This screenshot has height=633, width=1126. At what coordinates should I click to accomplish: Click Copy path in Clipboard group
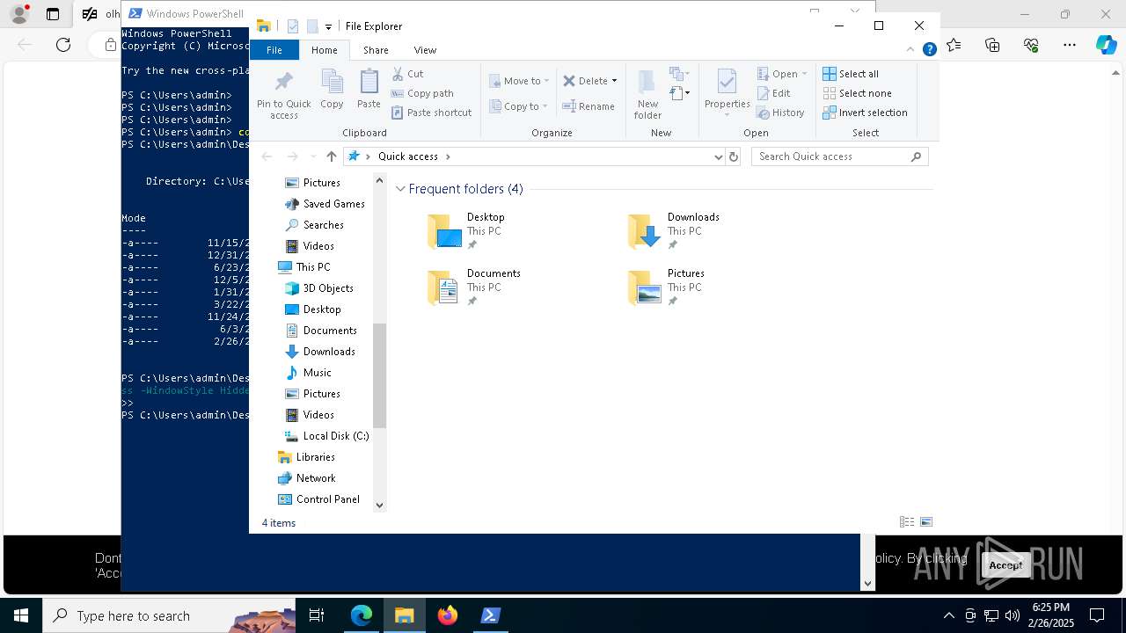point(422,93)
